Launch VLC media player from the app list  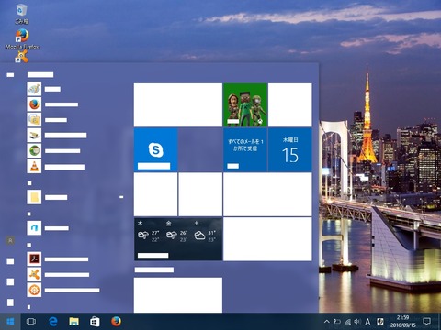[34, 167]
